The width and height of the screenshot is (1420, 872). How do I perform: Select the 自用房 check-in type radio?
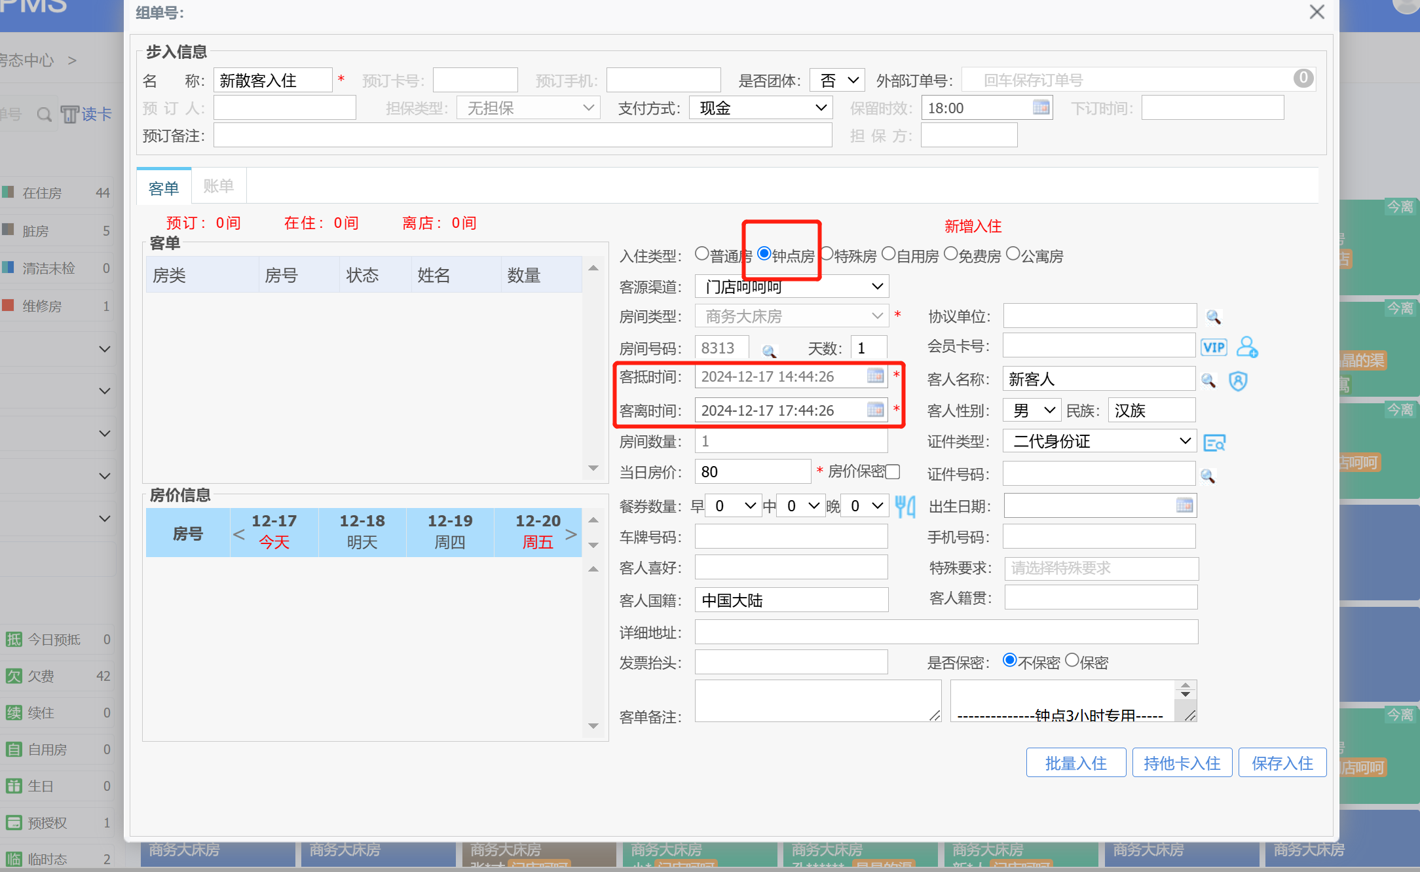click(x=888, y=254)
